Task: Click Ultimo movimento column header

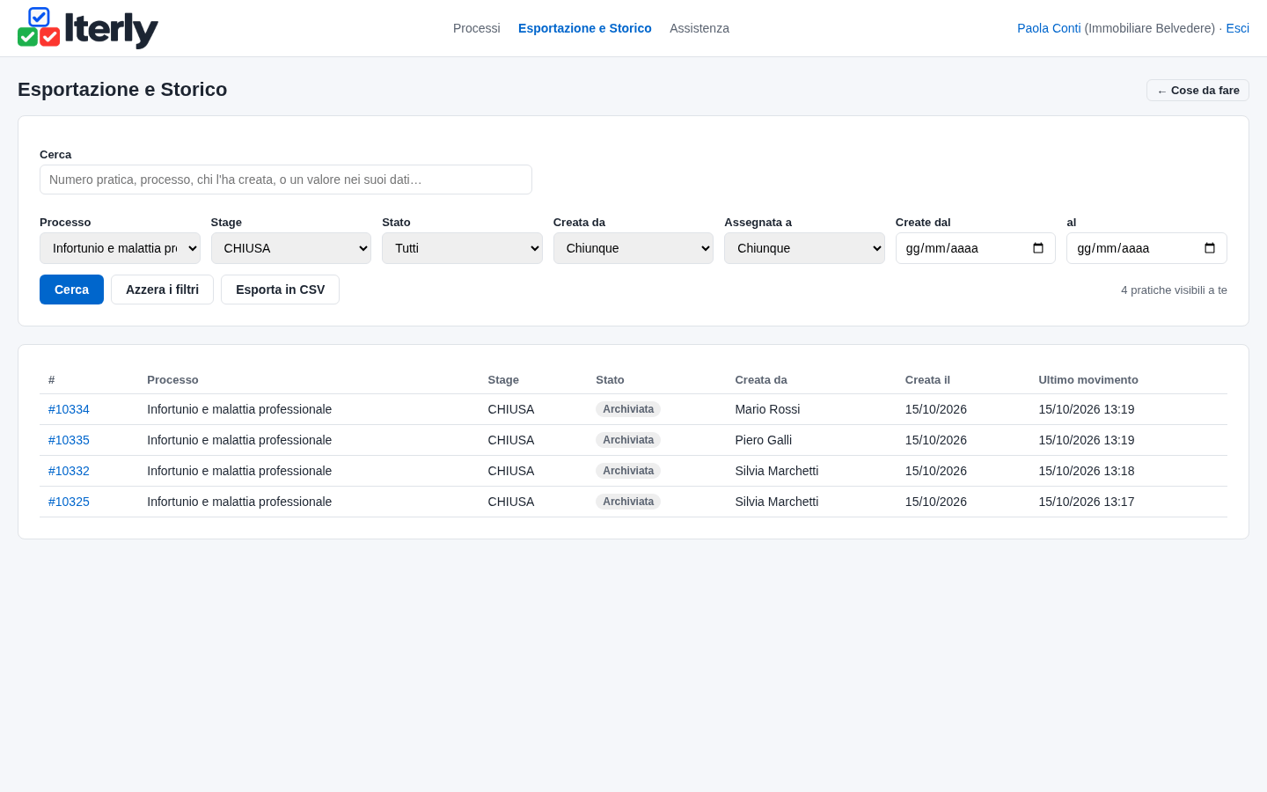Action: click(x=1088, y=380)
